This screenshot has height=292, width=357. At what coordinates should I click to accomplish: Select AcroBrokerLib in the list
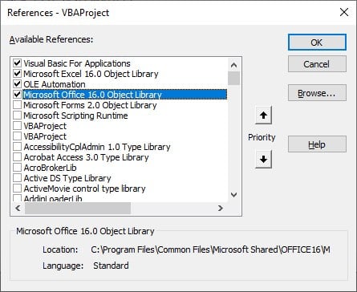tap(50, 168)
